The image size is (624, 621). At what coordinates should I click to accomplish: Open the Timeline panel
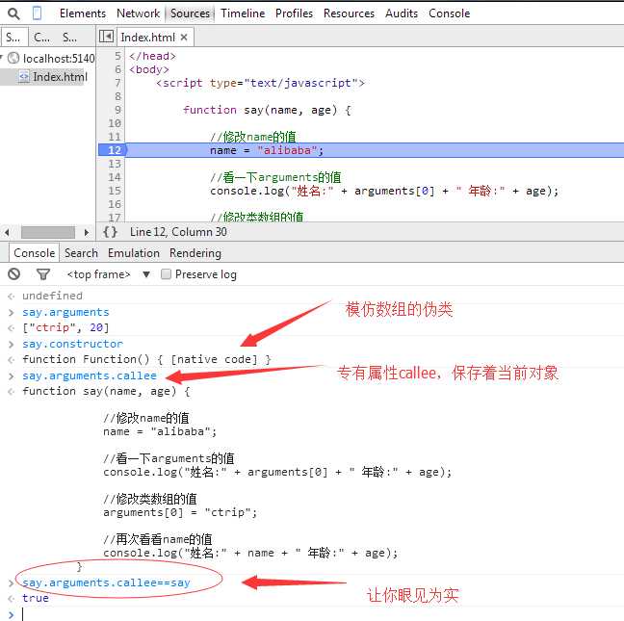click(x=243, y=13)
